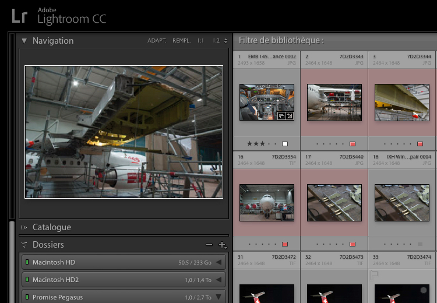Toggle the flag on photo 33
This screenshot has width=437, height=303.
375,274
